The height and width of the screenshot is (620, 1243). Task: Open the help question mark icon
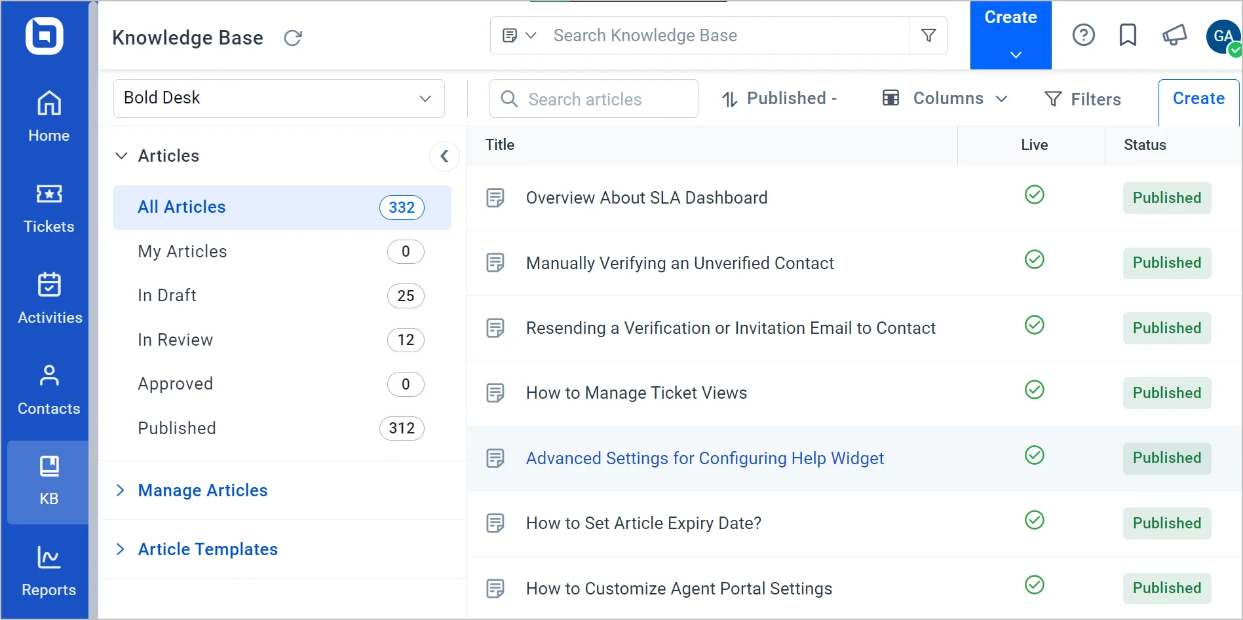(1084, 35)
